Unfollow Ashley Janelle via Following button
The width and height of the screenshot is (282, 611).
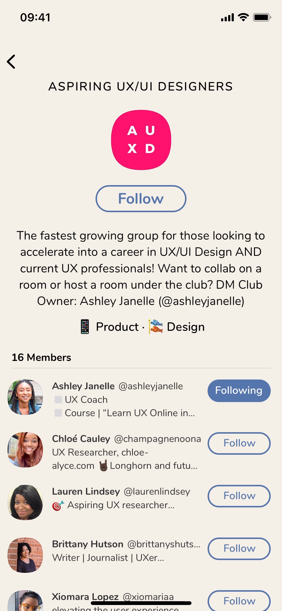(x=239, y=391)
